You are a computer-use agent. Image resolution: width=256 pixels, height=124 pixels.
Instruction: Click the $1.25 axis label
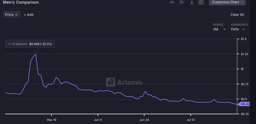(244, 54)
